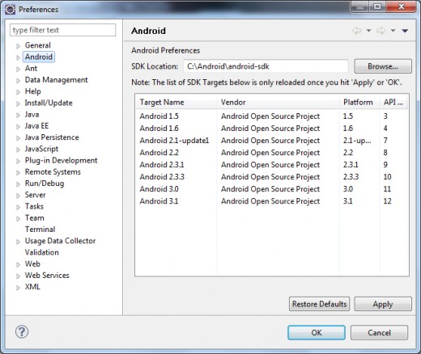Expand the Web Services node arrow
Viewport: 421px width, 354px height.
tap(18, 276)
